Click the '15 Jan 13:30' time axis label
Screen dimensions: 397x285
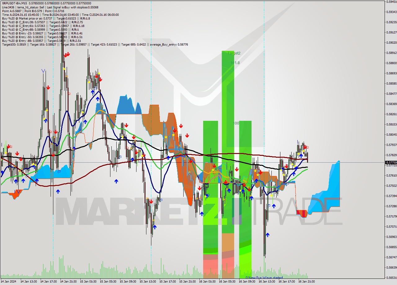148,282
